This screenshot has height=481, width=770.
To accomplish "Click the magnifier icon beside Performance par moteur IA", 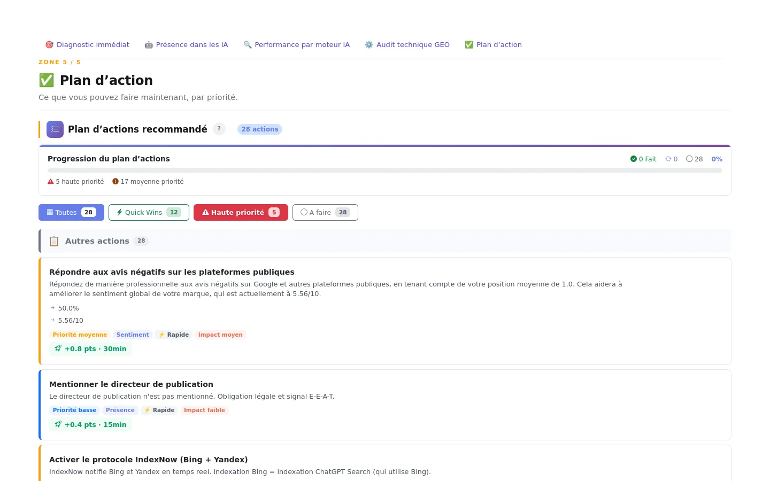I will (x=248, y=45).
